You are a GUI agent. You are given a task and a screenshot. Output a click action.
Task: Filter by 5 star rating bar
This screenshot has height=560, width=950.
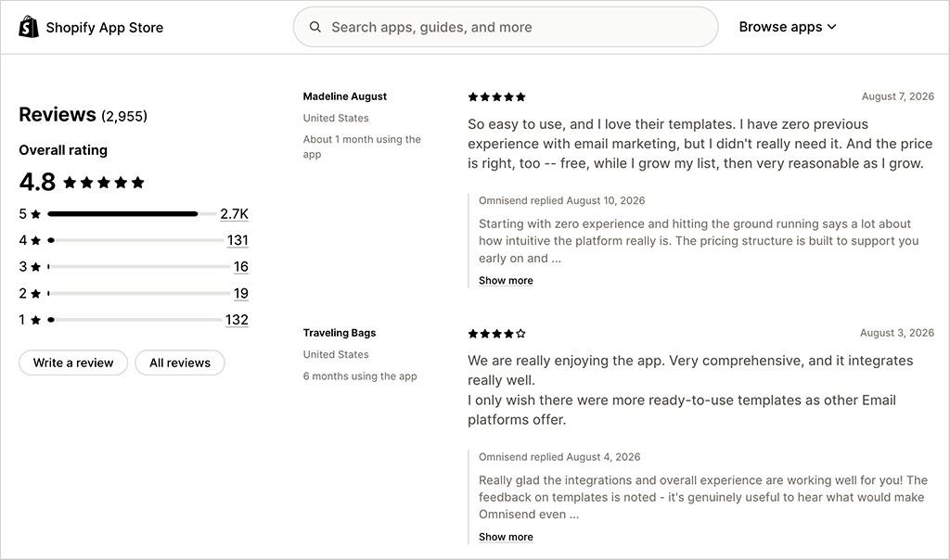[132, 213]
